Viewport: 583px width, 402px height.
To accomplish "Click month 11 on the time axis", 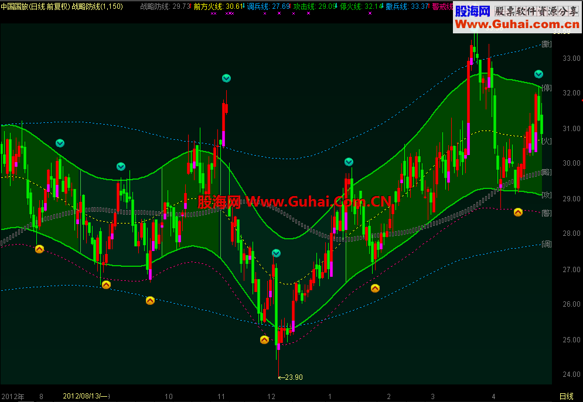I will click(x=221, y=396).
